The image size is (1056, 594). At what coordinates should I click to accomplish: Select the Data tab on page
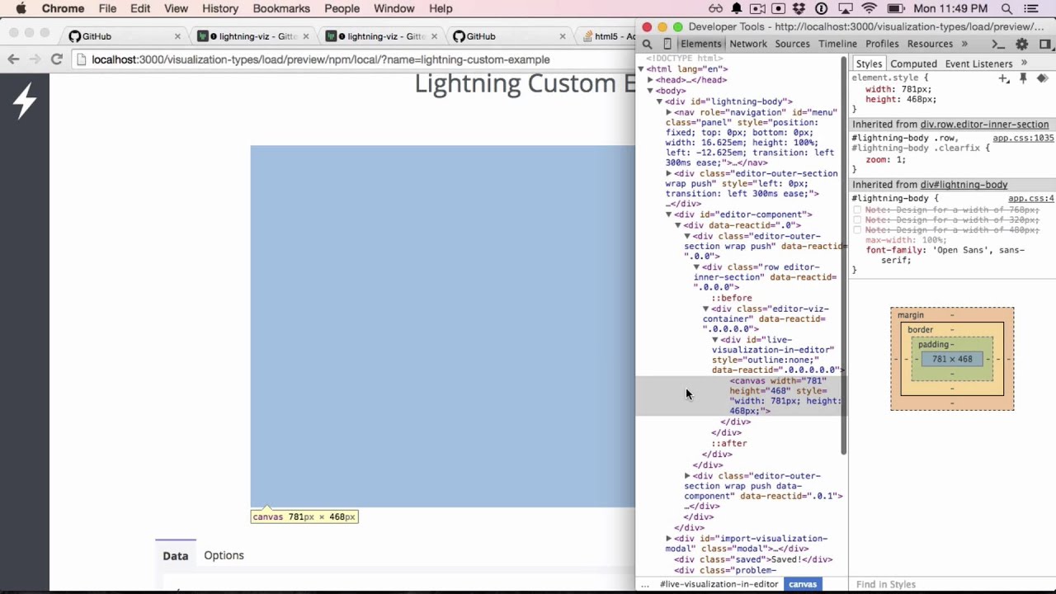[x=175, y=556]
